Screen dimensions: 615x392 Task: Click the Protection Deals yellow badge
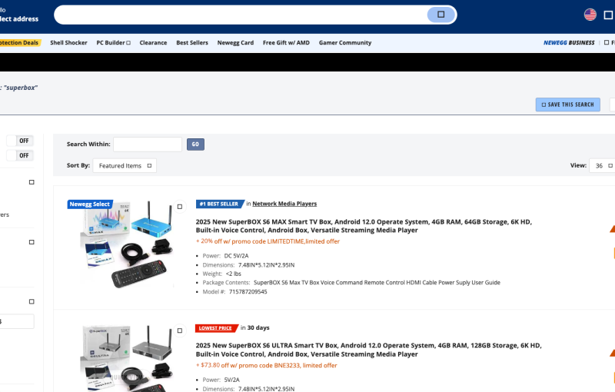pyautogui.click(x=19, y=43)
